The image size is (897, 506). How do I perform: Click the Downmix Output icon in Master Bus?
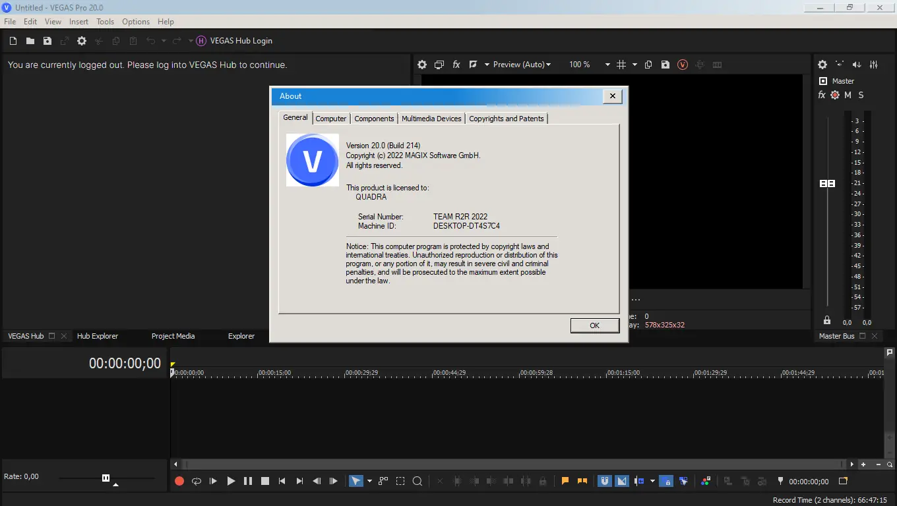pos(840,65)
